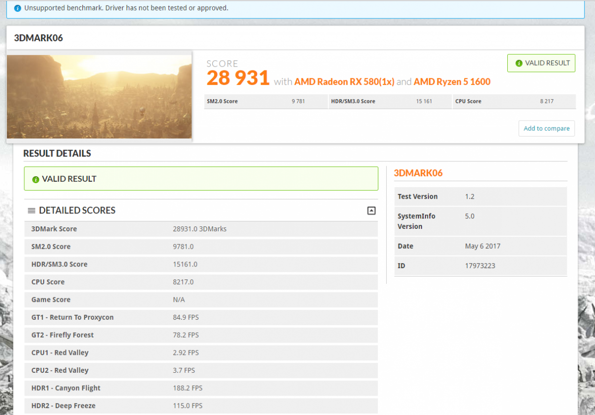The width and height of the screenshot is (595, 415).
Task: Click the Game Score N/A value
Action: click(178, 300)
